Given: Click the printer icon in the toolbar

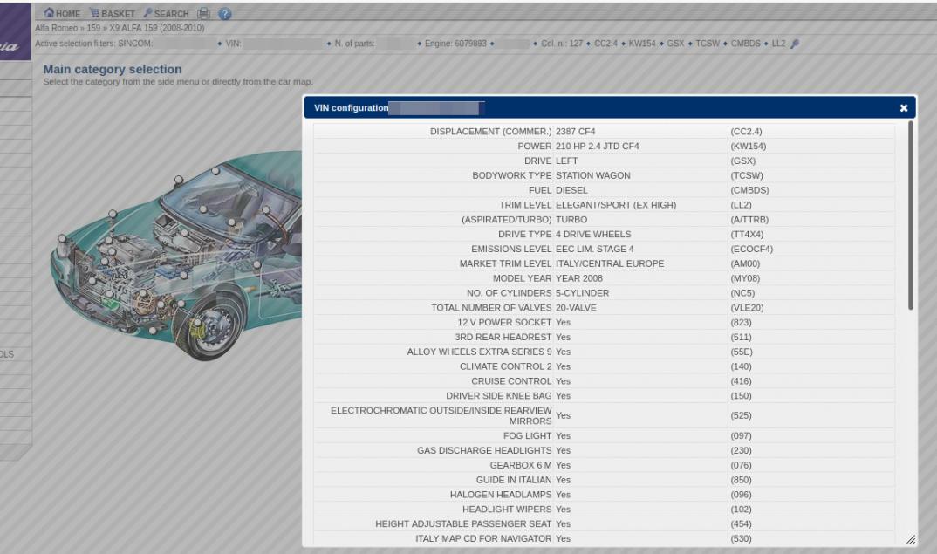Looking at the screenshot, I should (203, 14).
